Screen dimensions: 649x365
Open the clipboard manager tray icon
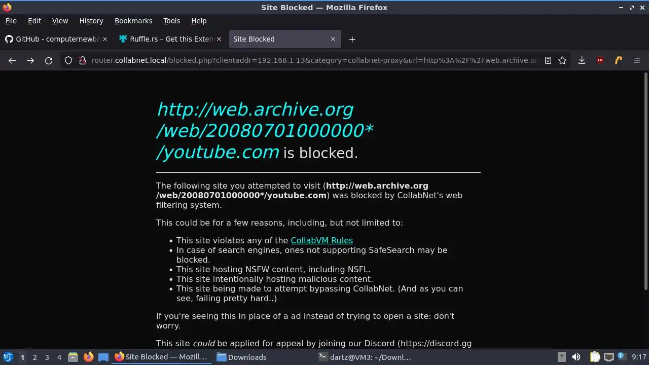point(595,357)
